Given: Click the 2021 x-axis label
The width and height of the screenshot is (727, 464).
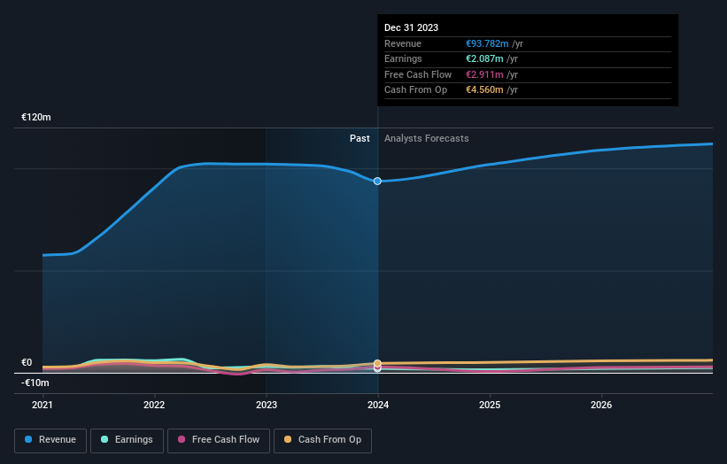Looking at the screenshot, I should (43, 406).
